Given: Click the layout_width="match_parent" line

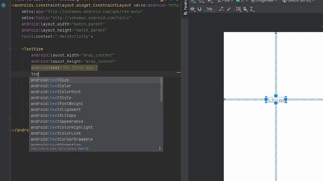Looking at the screenshot, I should pyautogui.click(x=63, y=24).
